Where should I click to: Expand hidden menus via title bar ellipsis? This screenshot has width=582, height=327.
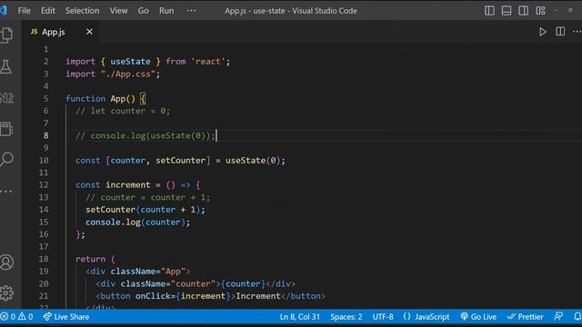pyautogui.click(x=191, y=10)
